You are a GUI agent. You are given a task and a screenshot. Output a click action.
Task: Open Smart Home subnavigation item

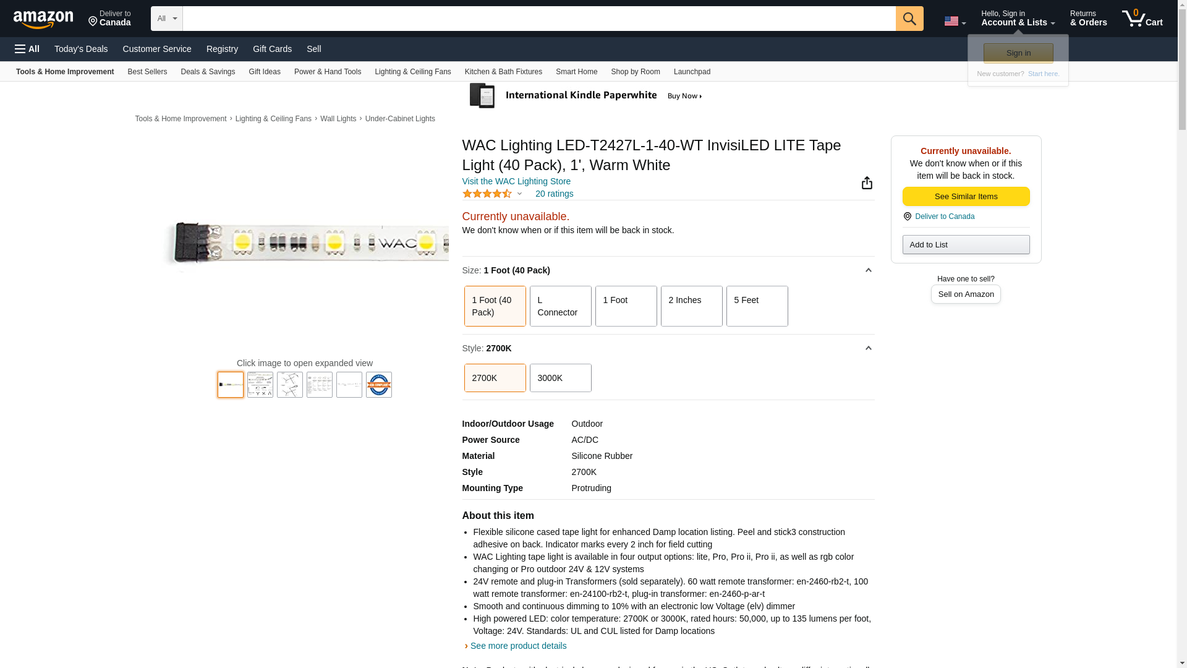click(x=576, y=72)
